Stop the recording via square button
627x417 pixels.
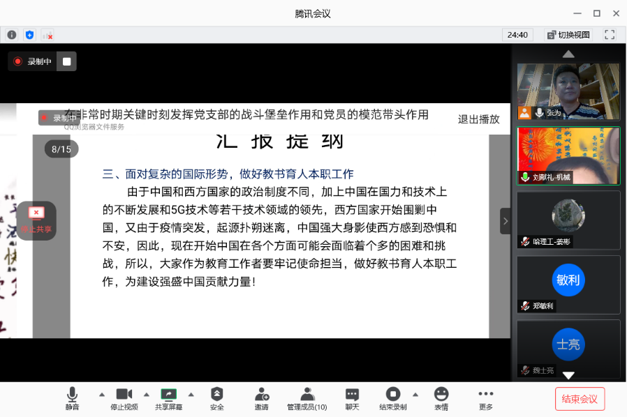click(x=66, y=61)
